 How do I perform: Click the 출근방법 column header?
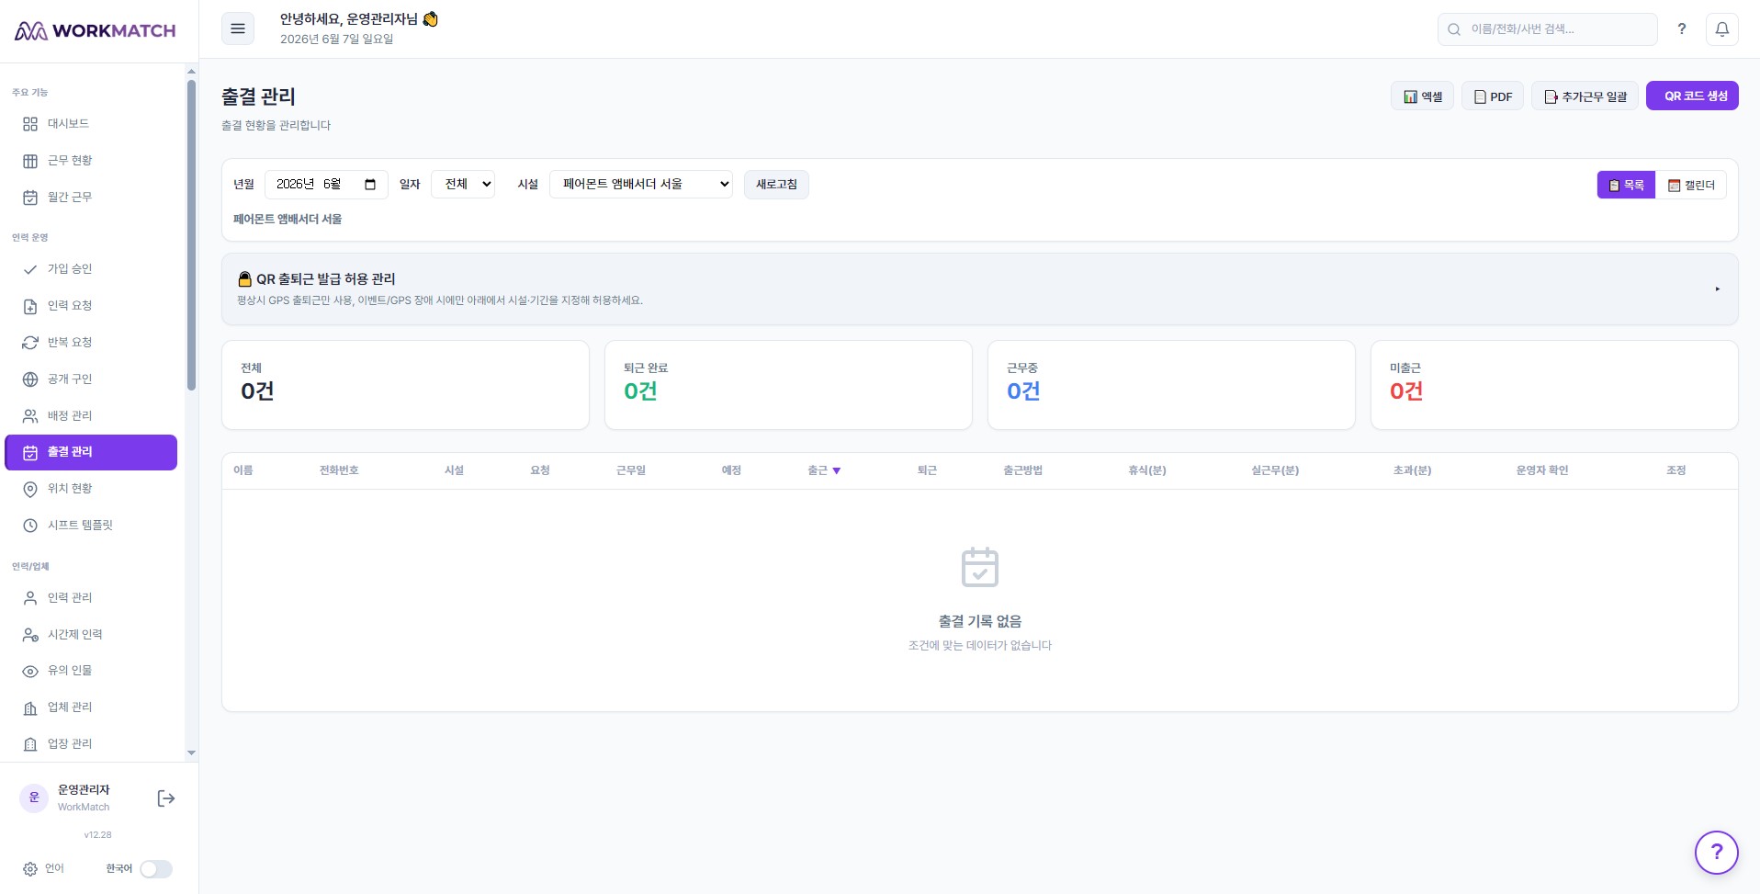tap(1023, 470)
